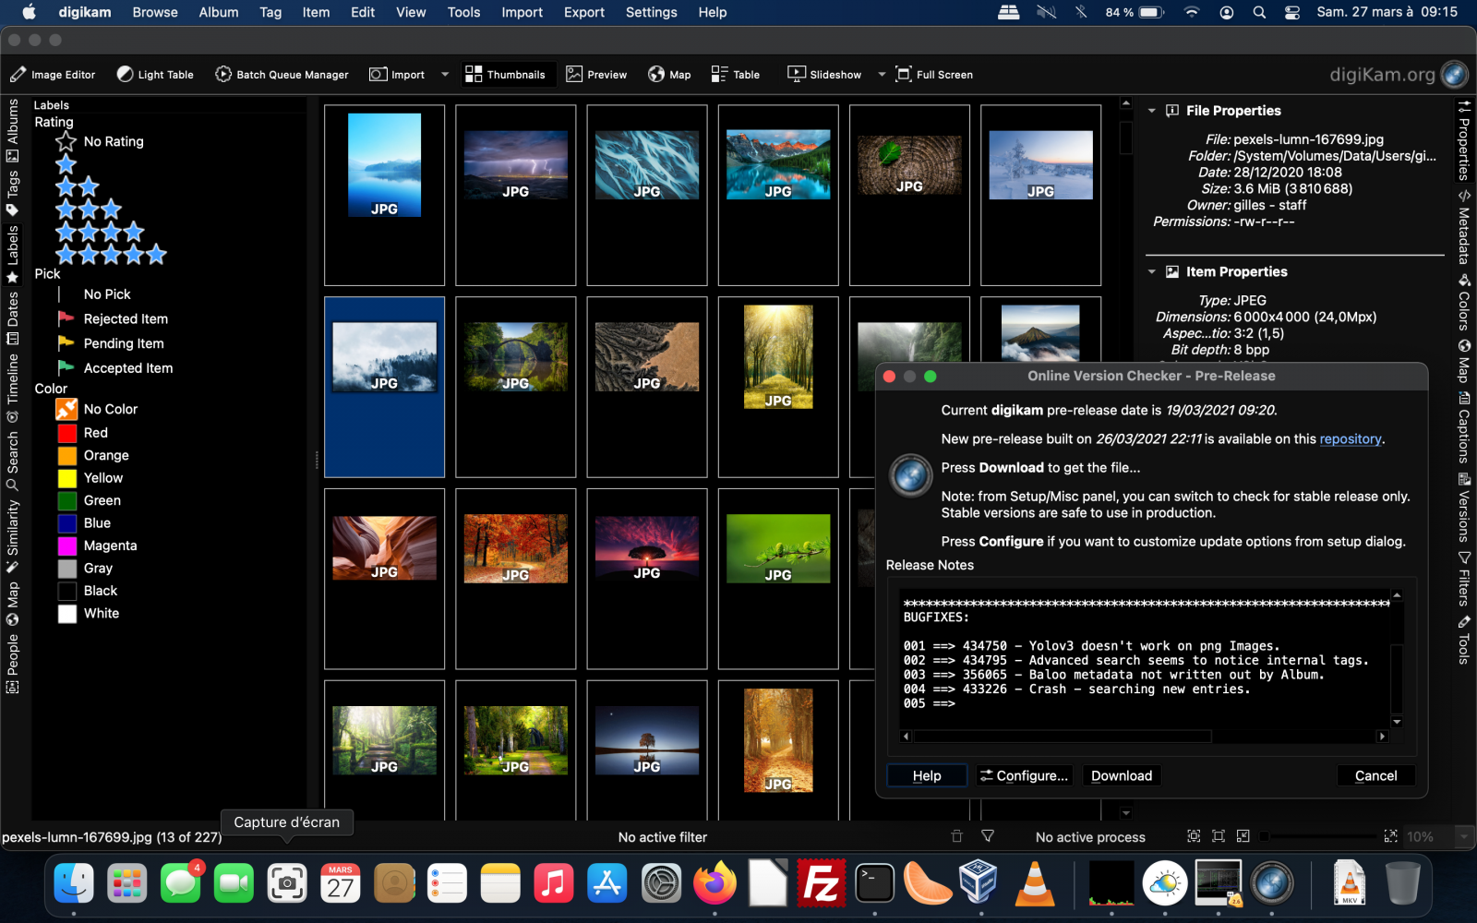Switch to Table view mode
The width and height of the screenshot is (1477, 923).
click(x=735, y=74)
